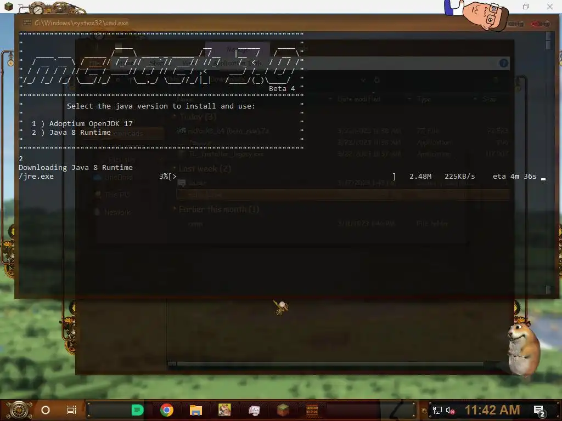Click the red close button of cmd.exe

[540, 24]
